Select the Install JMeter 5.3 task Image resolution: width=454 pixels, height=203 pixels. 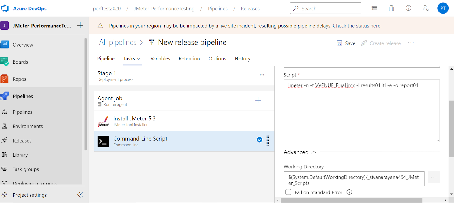tap(184, 121)
